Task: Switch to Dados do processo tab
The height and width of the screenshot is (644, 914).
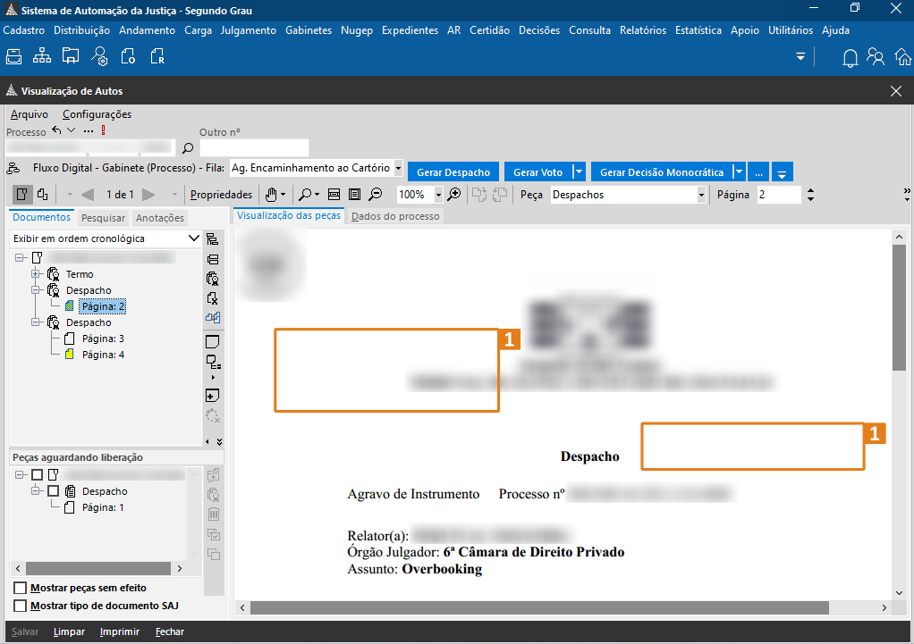Action: [x=395, y=216]
